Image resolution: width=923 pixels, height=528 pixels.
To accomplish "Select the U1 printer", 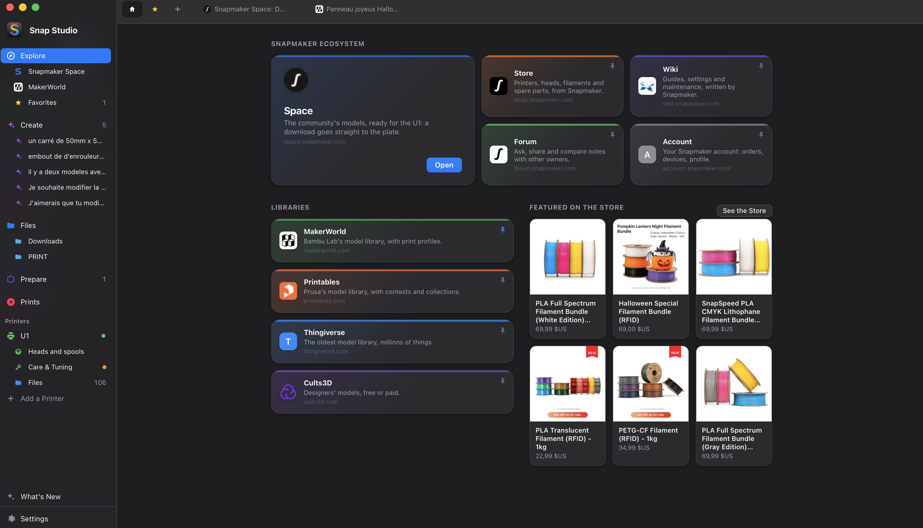I will [x=56, y=336].
